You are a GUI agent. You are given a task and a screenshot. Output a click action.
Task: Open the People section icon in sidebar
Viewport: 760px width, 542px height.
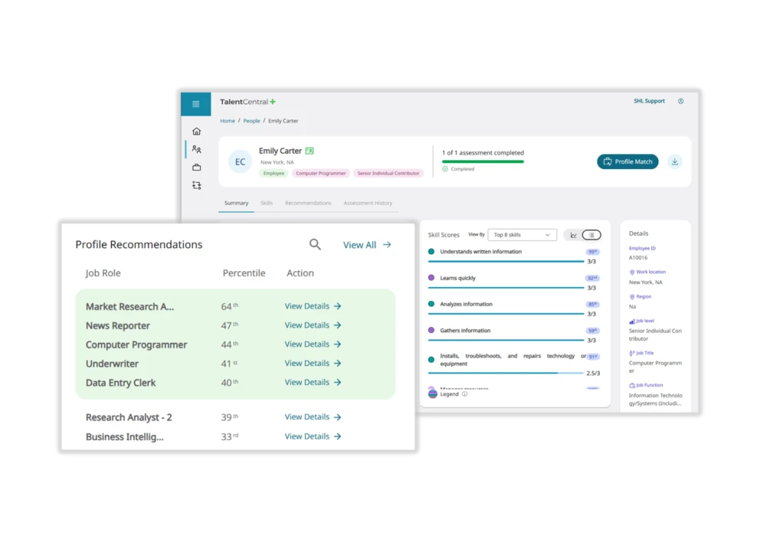pyautogui.click(x=196, y=149)
